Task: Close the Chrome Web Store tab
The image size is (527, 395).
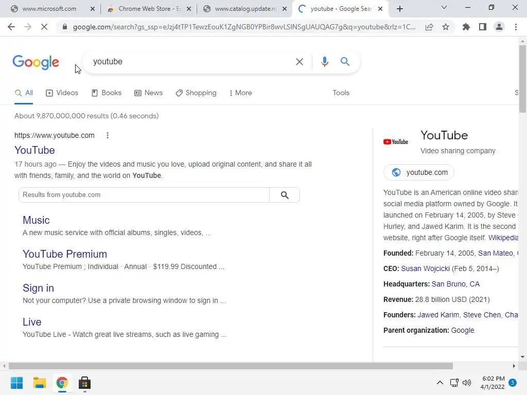Action: [189, 9]
